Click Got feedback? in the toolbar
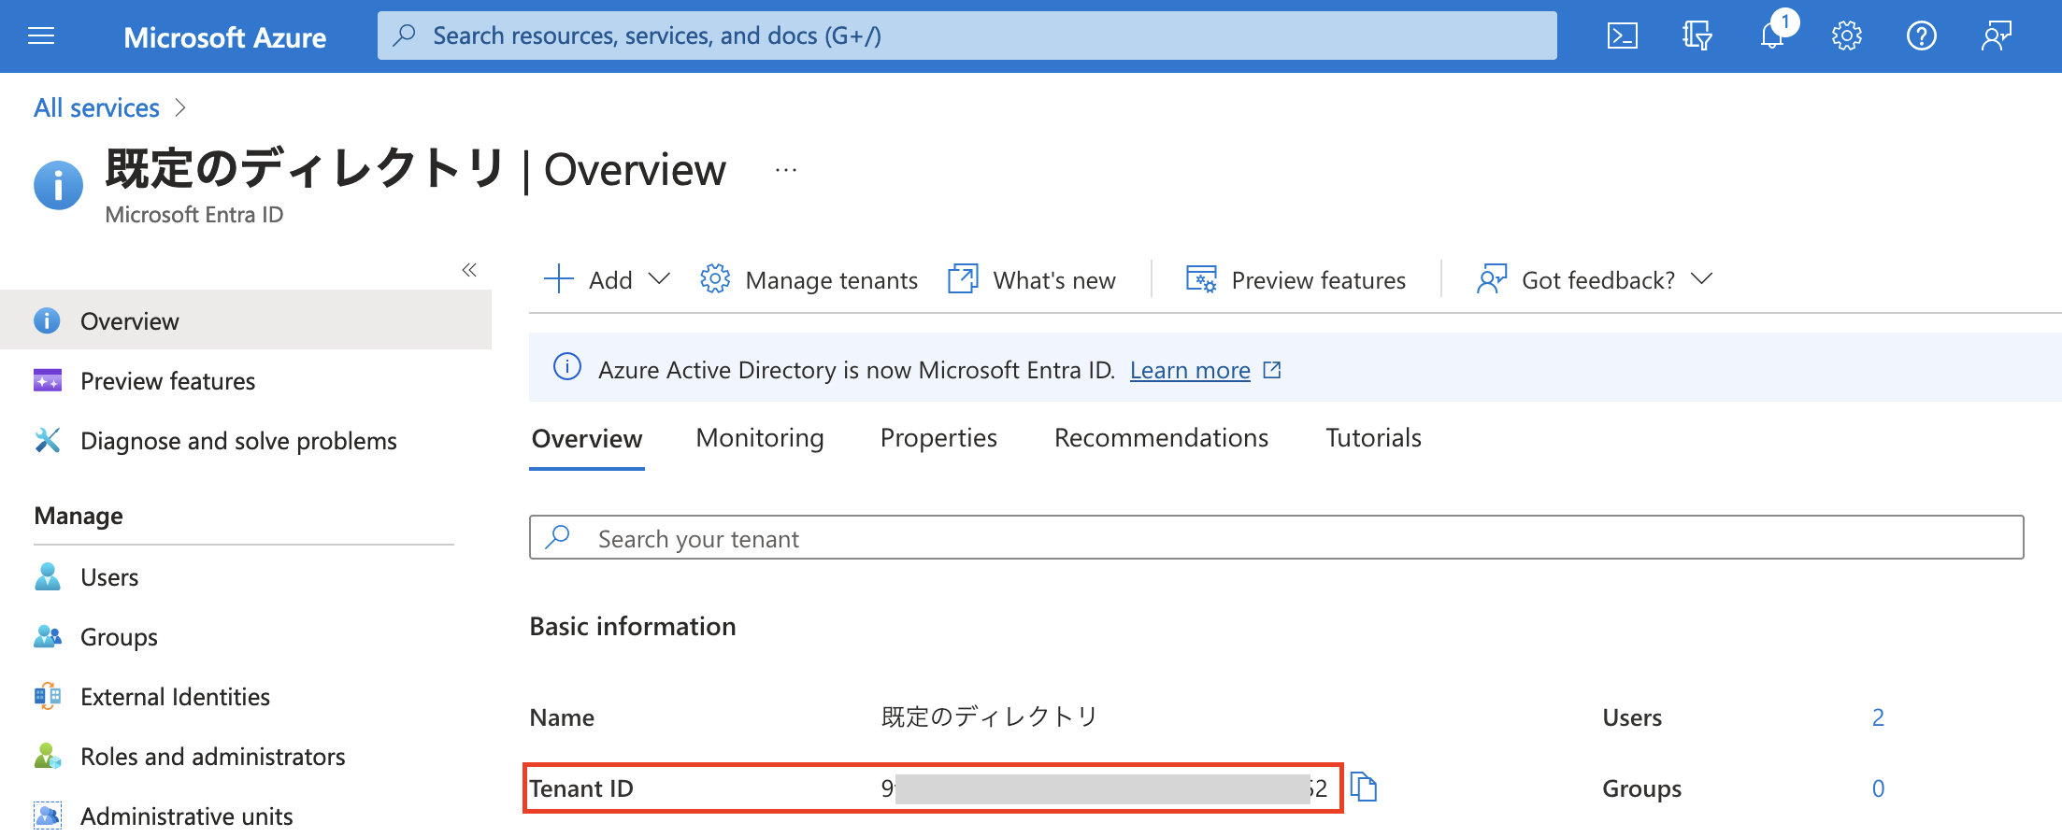Screen dimensions: 2062x837 coord(1598,280)
